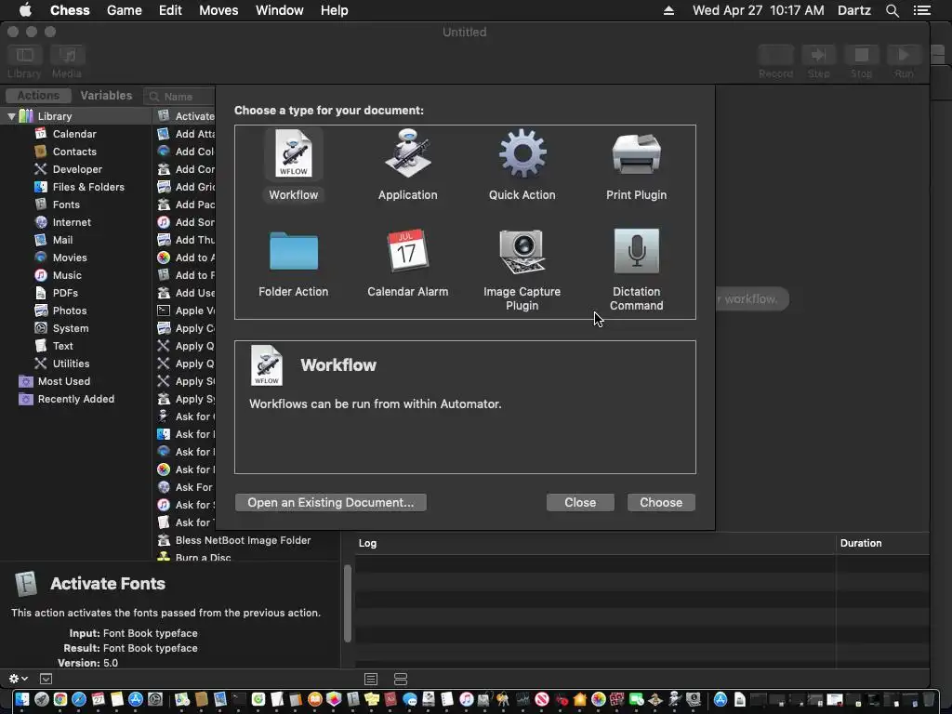
Task: Select Movies category in Library
Action: 69,257
